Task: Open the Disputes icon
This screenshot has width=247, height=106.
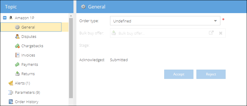Action: tap(17, 36)
